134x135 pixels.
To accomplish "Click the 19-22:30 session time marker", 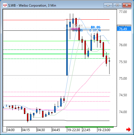I will 74,130.
